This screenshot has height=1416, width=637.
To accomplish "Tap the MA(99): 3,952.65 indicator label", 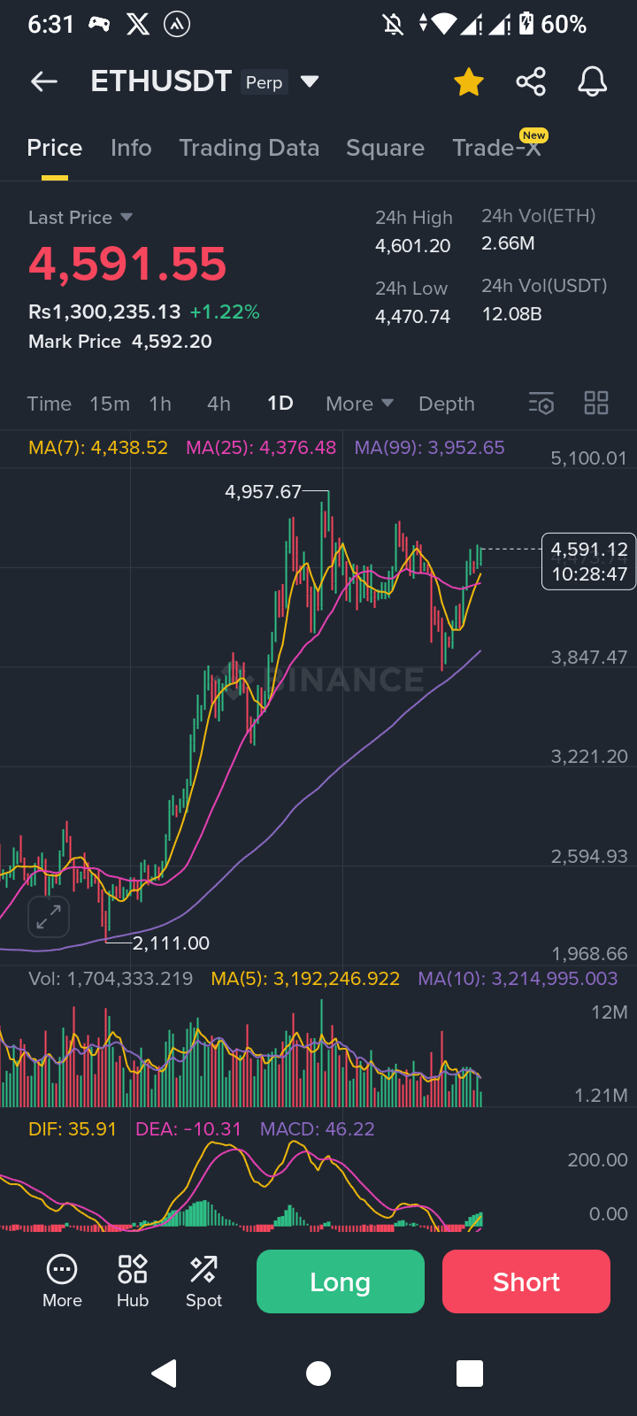I will coord(430,448).
